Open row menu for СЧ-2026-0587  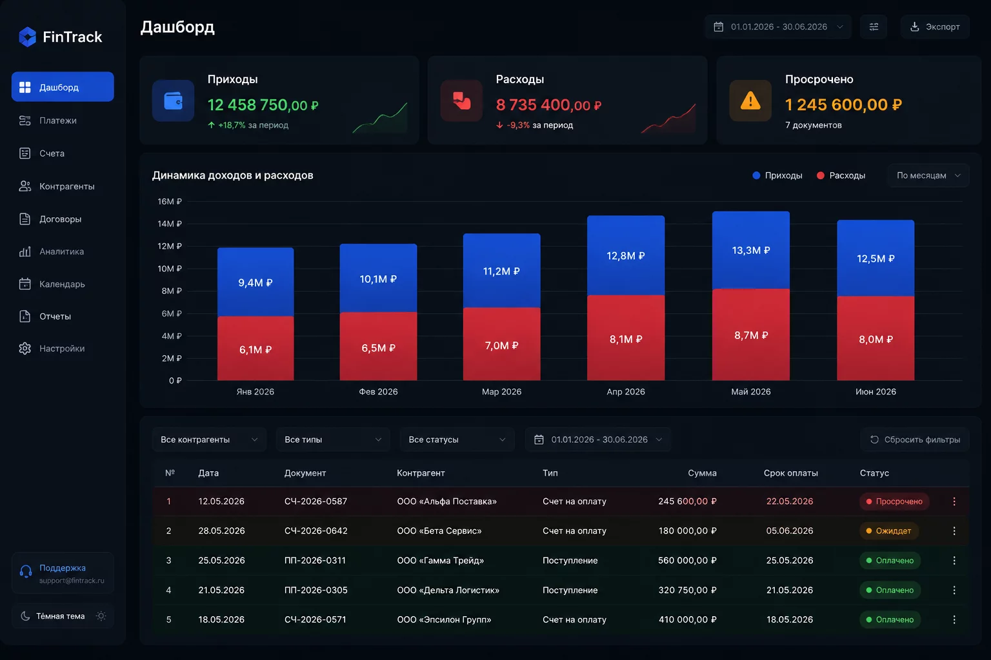tap(954, 501)
